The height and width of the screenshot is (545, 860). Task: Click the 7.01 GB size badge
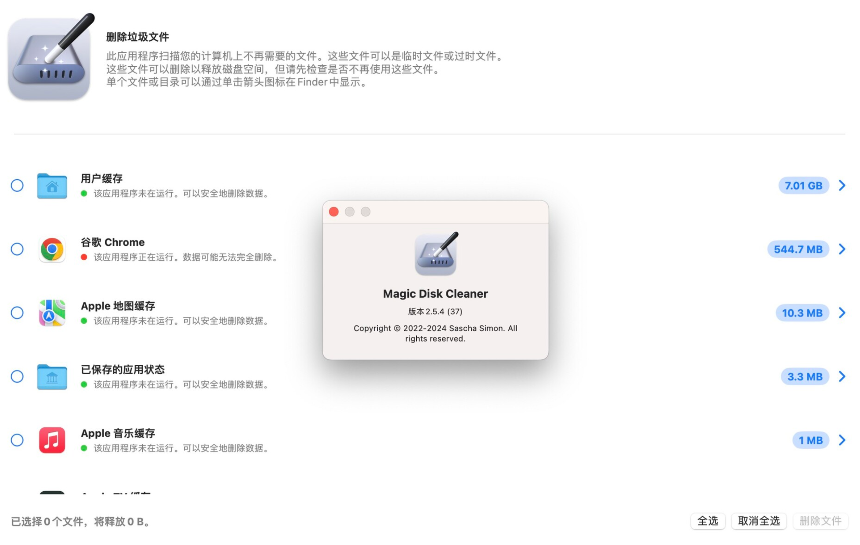[804, 186]
